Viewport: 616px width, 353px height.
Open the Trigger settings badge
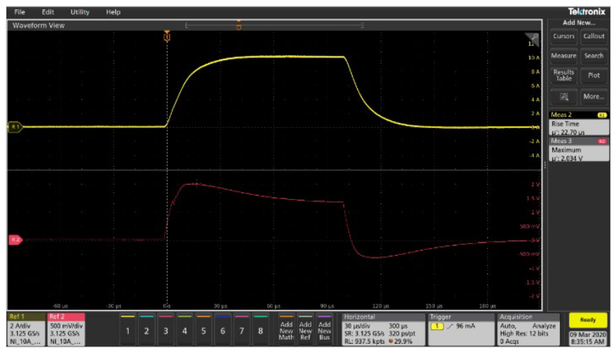pos(461,329)
